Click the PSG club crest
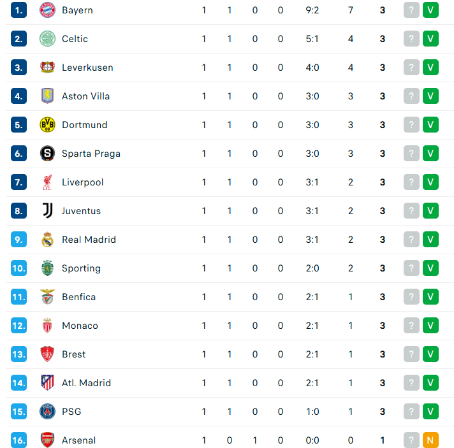454x448 pixels. pos(47,412)
